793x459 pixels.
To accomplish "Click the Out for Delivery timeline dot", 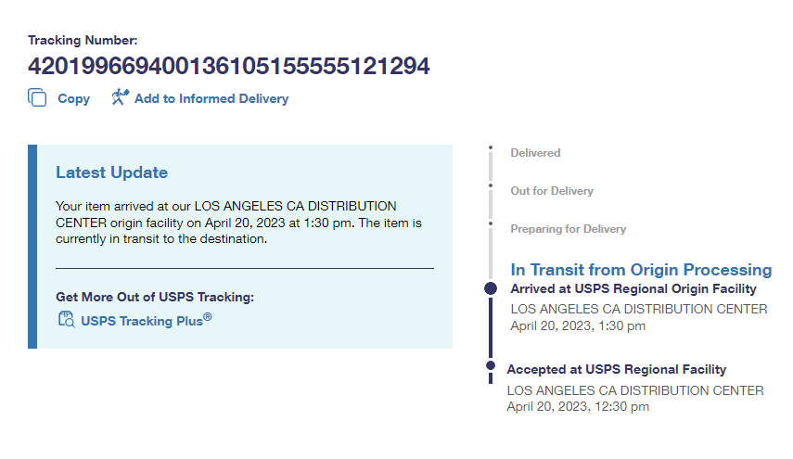I will [491, 185].
